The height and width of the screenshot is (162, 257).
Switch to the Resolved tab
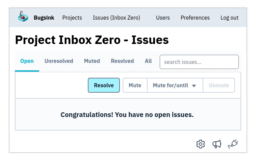[122, 61]
